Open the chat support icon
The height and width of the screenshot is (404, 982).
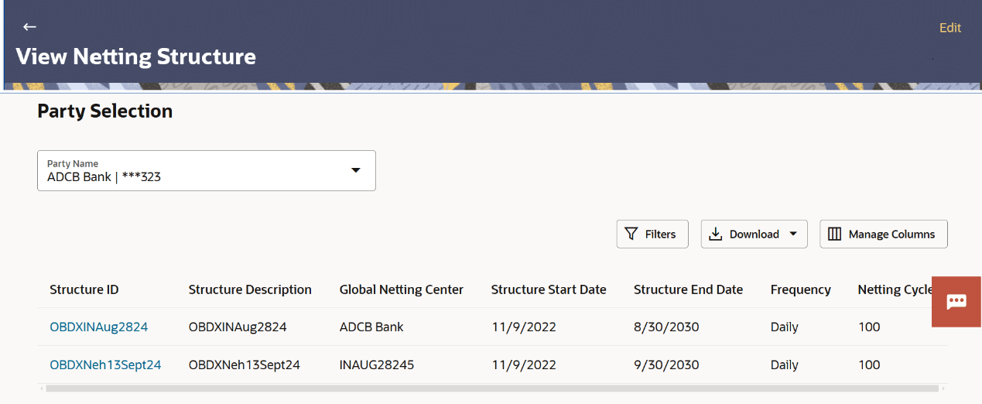(x=956, y=301)
